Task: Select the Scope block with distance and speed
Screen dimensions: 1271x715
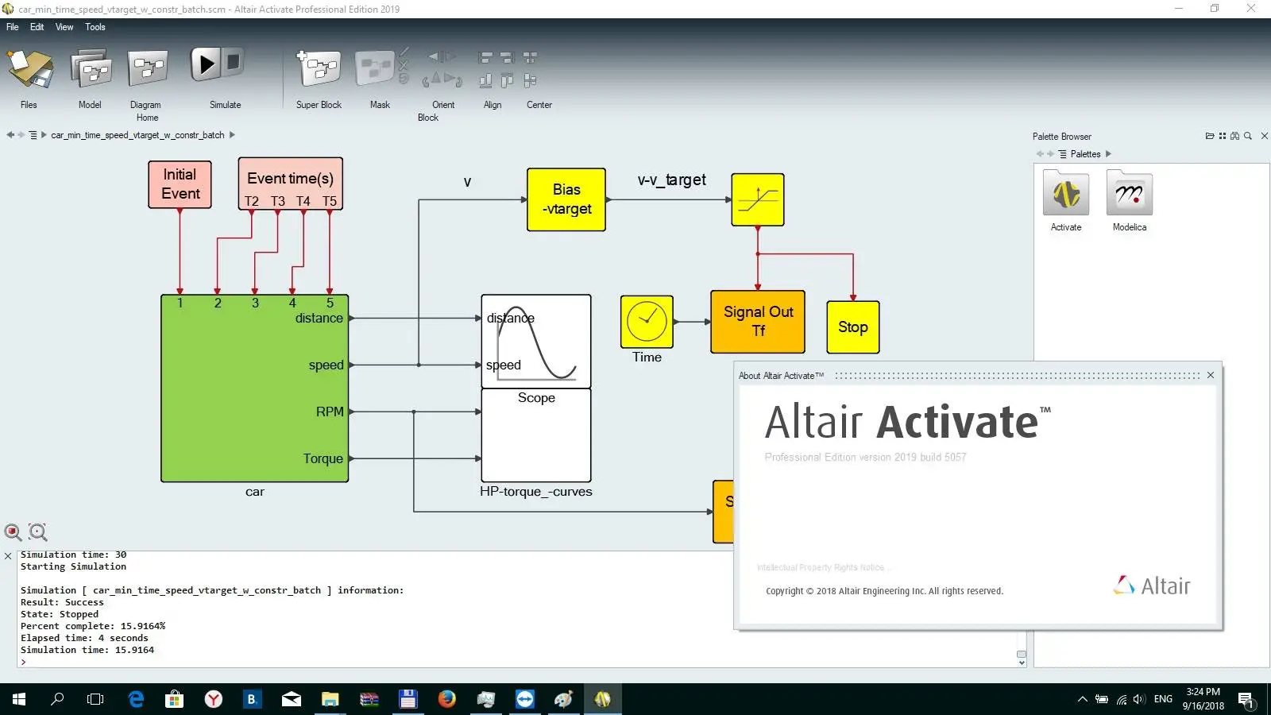Action: click(x=536, y=342)
